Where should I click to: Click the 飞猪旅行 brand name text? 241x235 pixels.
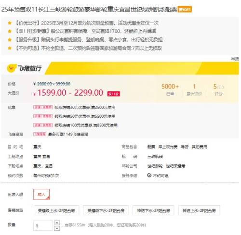coord(29,68)
